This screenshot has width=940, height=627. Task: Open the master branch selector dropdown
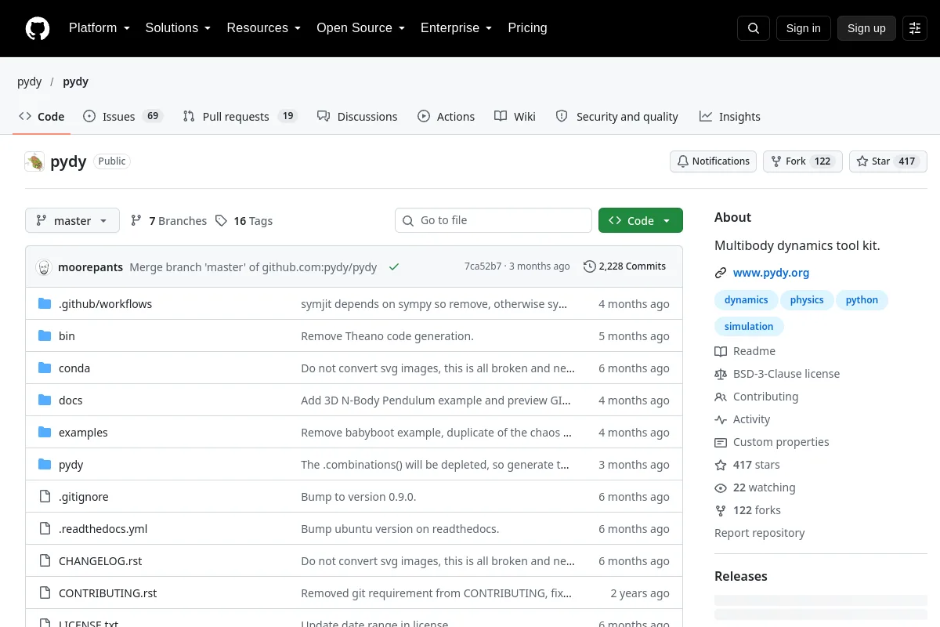click(x=72, y=221)
